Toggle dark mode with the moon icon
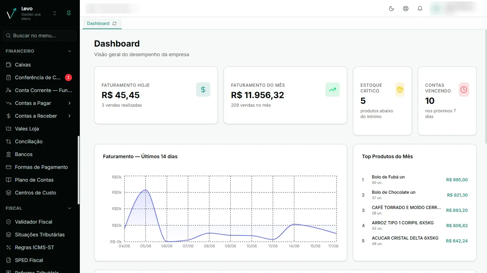487x273 pixels. pyautogui.click(x=391, y=9)
